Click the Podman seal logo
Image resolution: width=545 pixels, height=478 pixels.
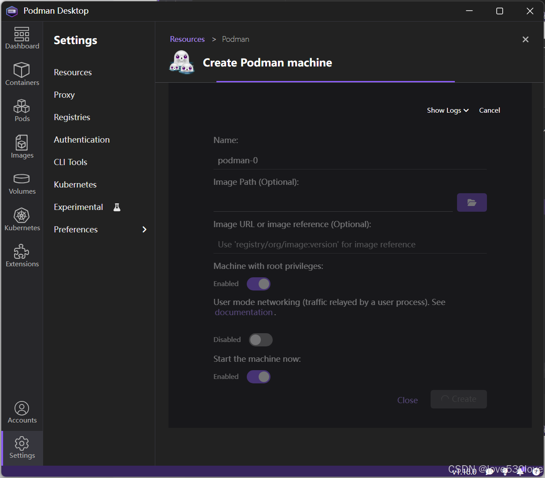pos(182,62)
